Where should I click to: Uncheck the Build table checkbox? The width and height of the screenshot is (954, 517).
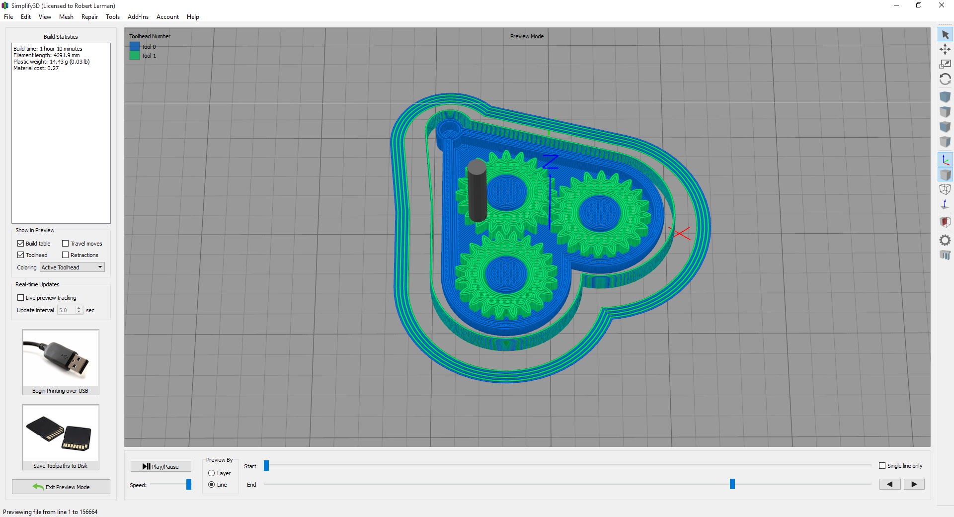point(21,244)
